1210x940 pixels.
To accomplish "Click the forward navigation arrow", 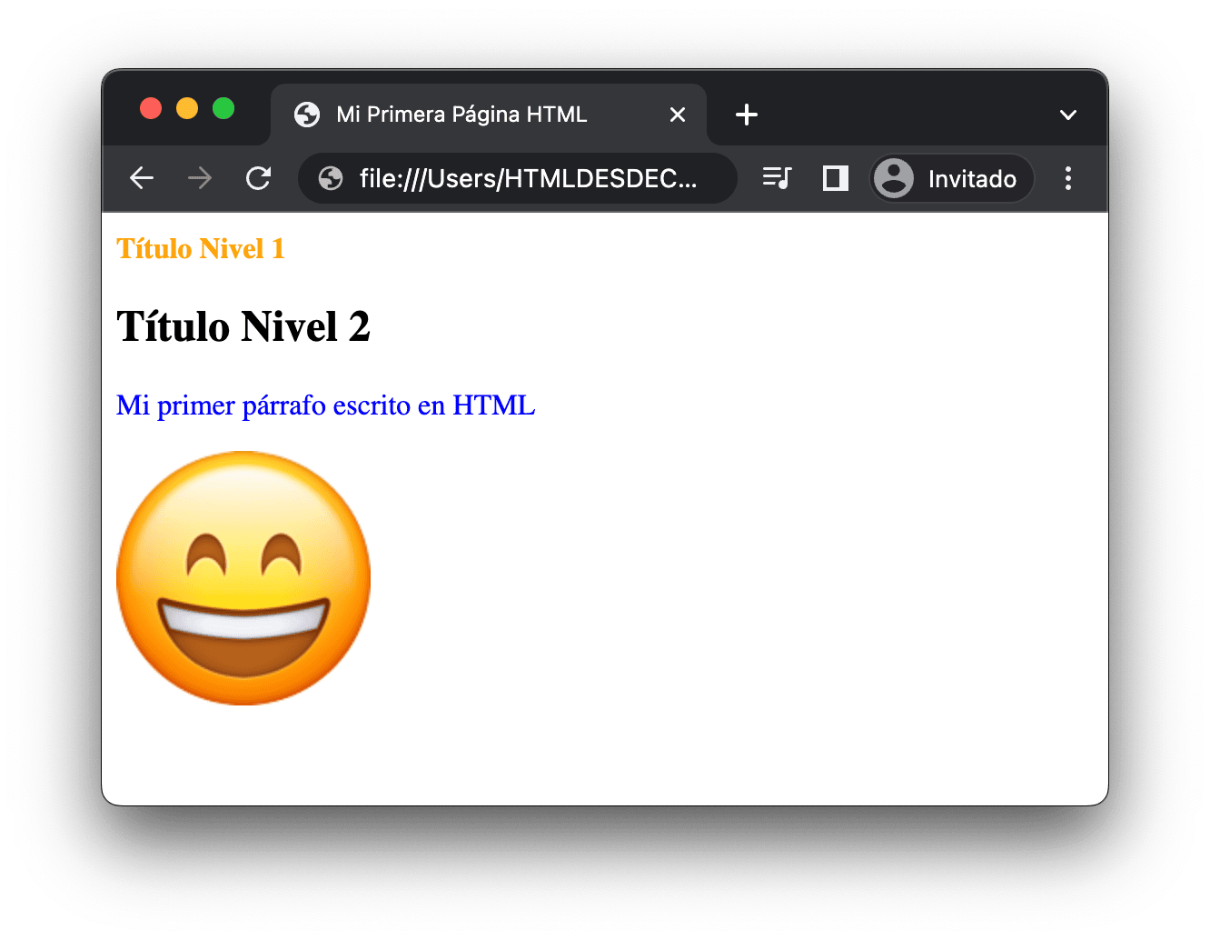I will [200, 178].
